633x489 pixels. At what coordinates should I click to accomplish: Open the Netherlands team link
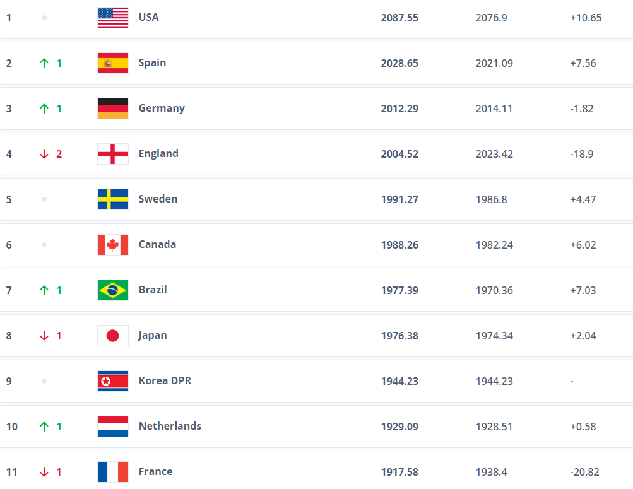[x=170, y=426]
